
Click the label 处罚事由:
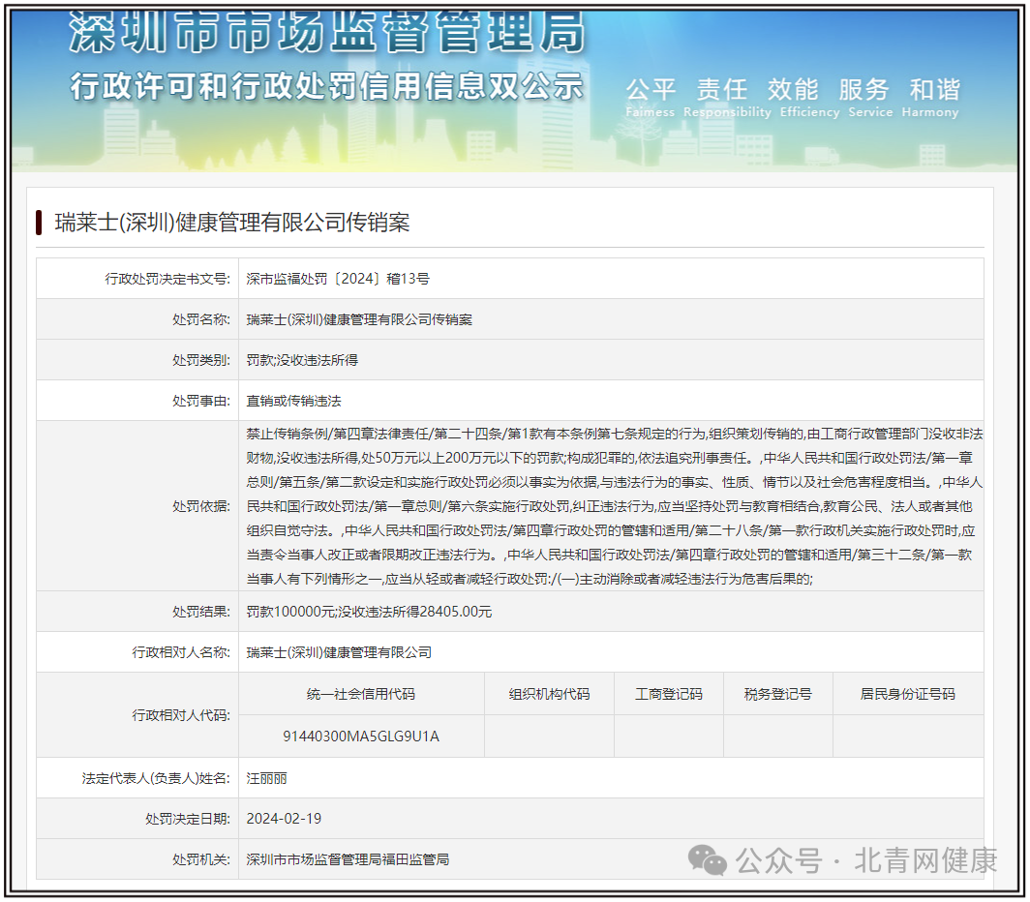pyautogui.click(x=201, y=401)
